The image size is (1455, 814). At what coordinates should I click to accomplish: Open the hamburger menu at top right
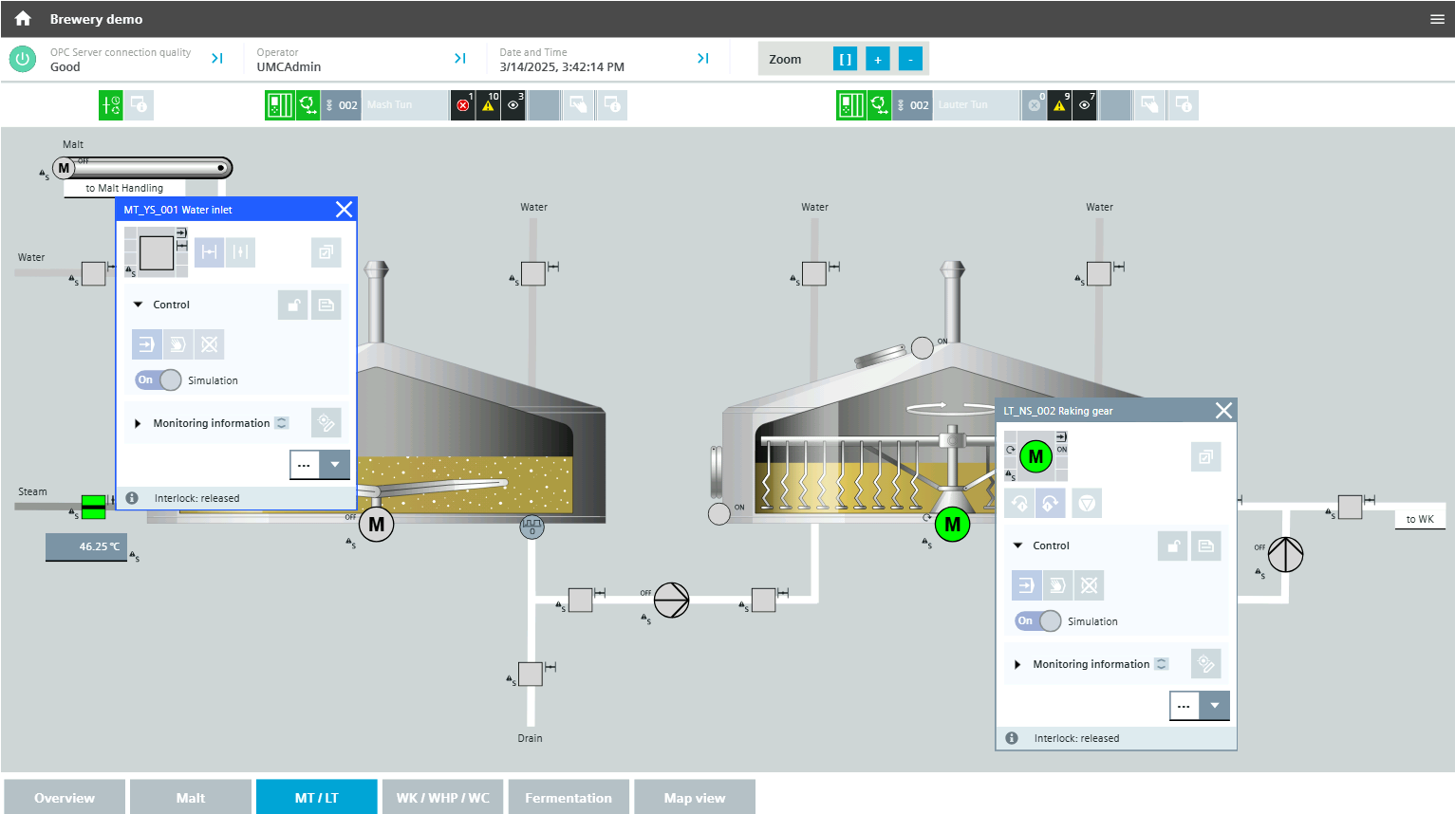(1437, 19)
